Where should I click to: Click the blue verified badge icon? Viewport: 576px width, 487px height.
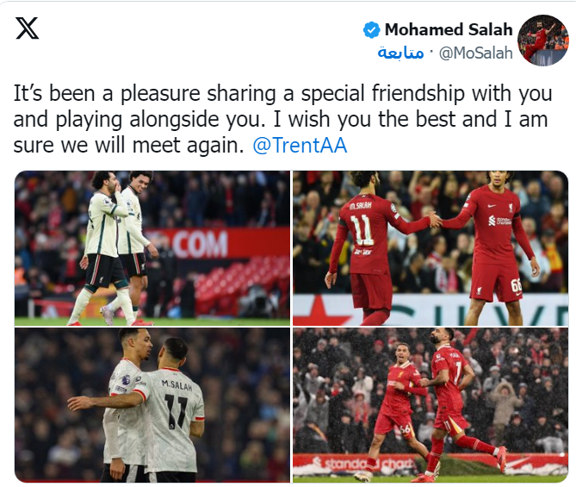point(371,30)
